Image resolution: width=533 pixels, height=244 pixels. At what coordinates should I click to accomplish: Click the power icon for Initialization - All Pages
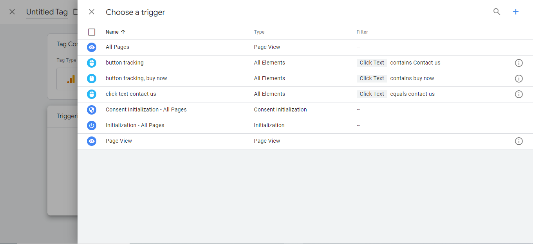pyautogui.click(x=92, y=126)
